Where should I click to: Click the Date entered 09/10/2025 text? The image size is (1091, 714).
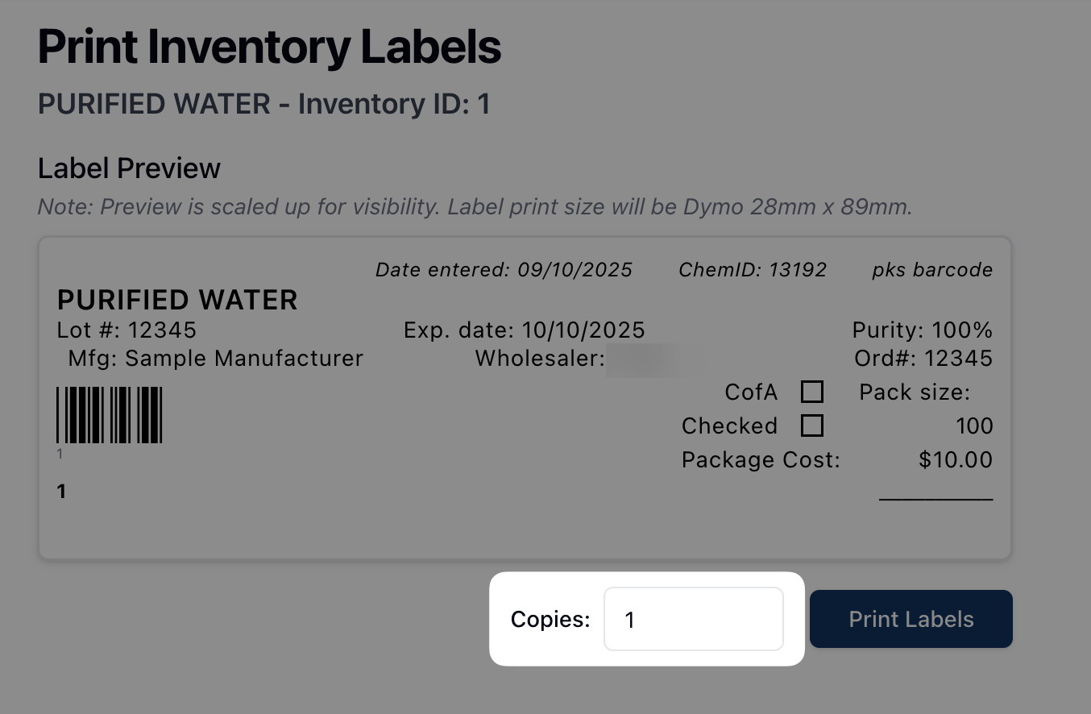504,270
